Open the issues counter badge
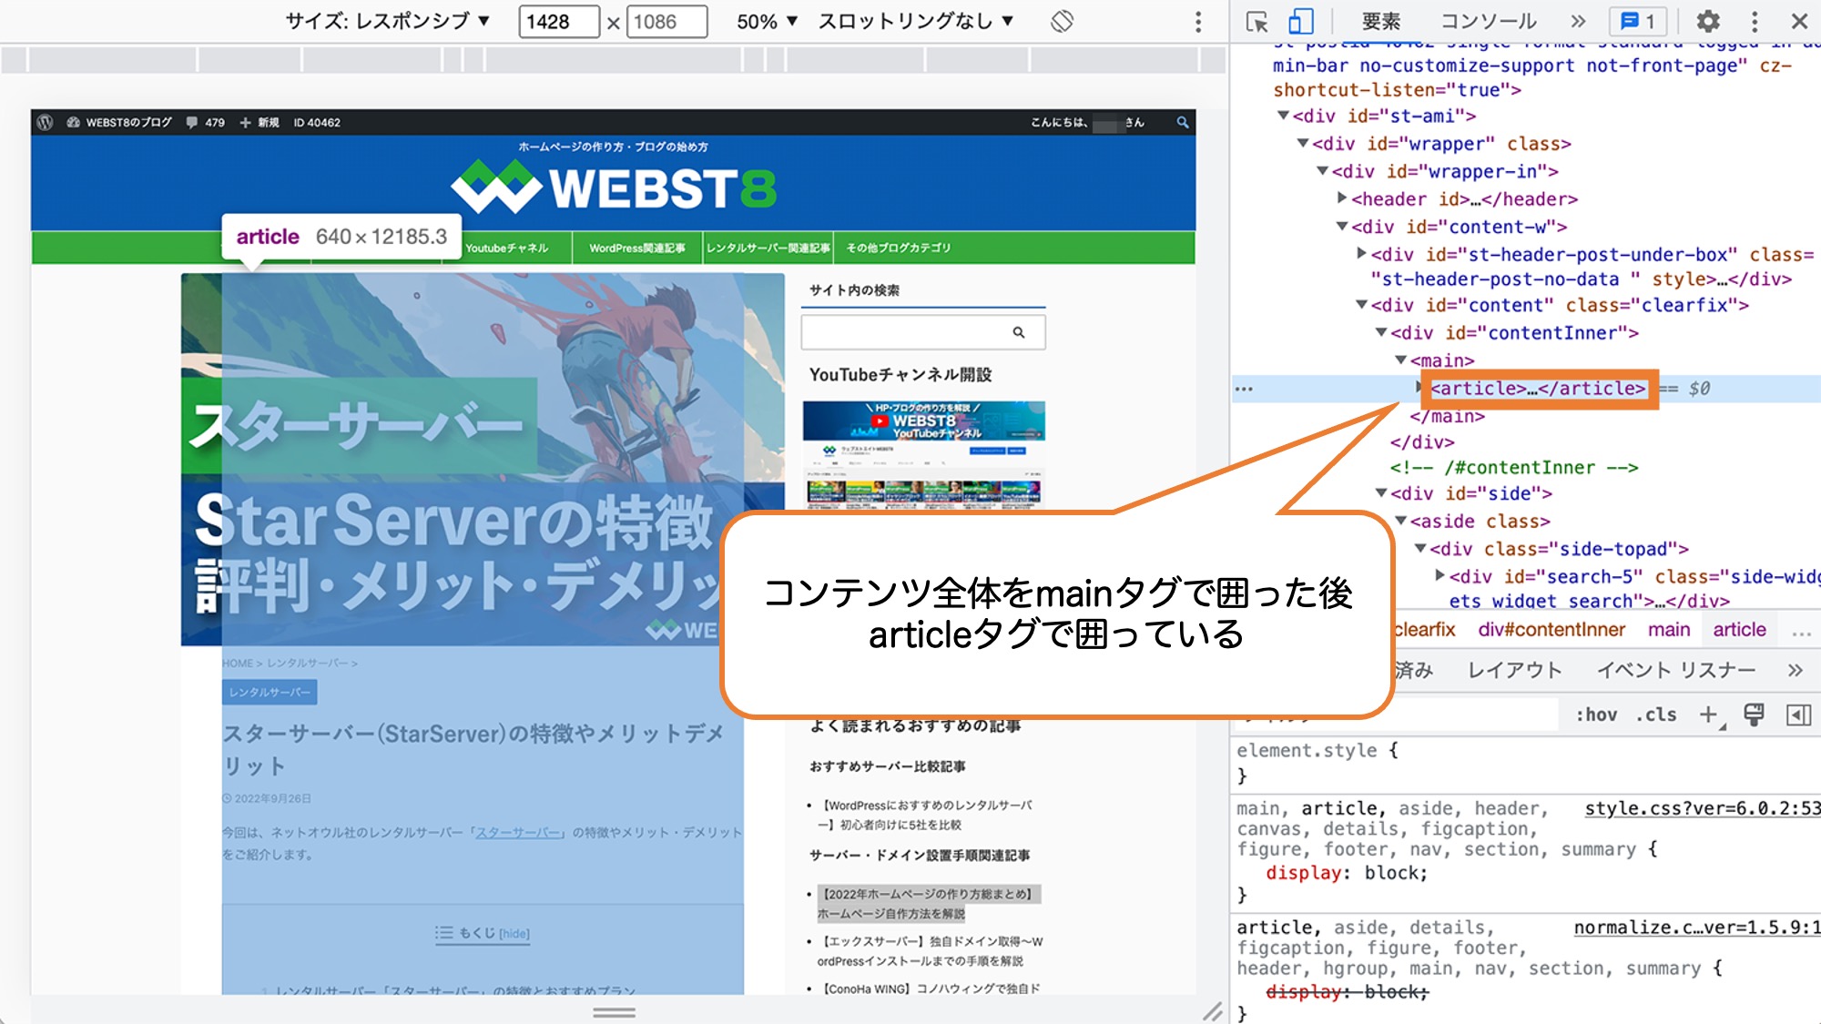The width and height of the screenshot is (1821, 1024). pyautogui.click(x=1638, y=21)
